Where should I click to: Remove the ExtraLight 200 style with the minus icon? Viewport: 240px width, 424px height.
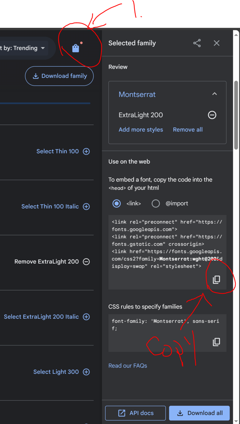[x=212, y=115]
